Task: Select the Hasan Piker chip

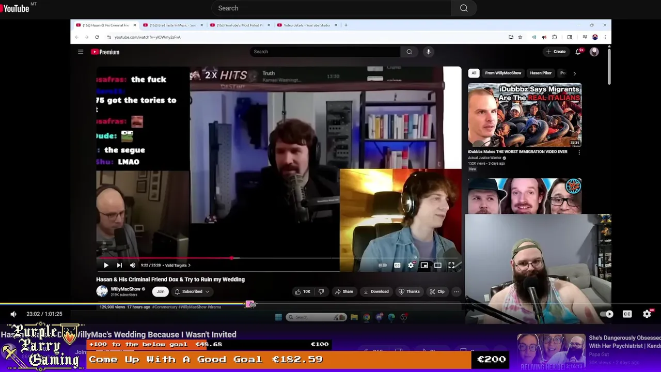Action: point(541,73)
